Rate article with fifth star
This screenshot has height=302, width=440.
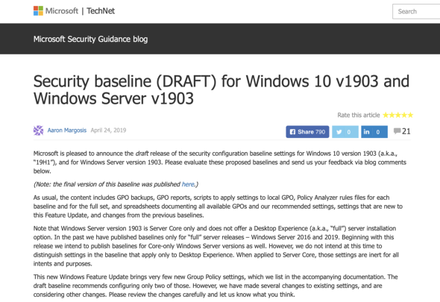(410, 115)
